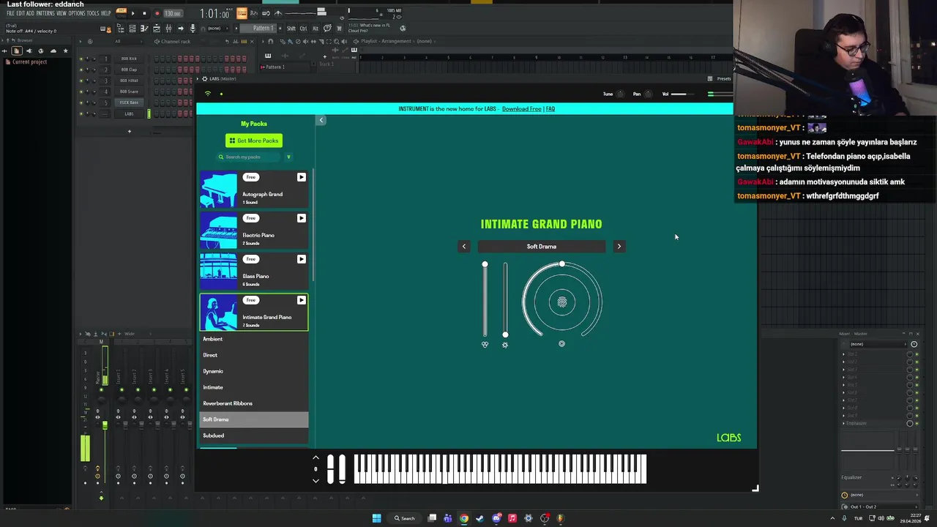
Task: Shift keyboard octave up arrow
Action: point(316,458)
